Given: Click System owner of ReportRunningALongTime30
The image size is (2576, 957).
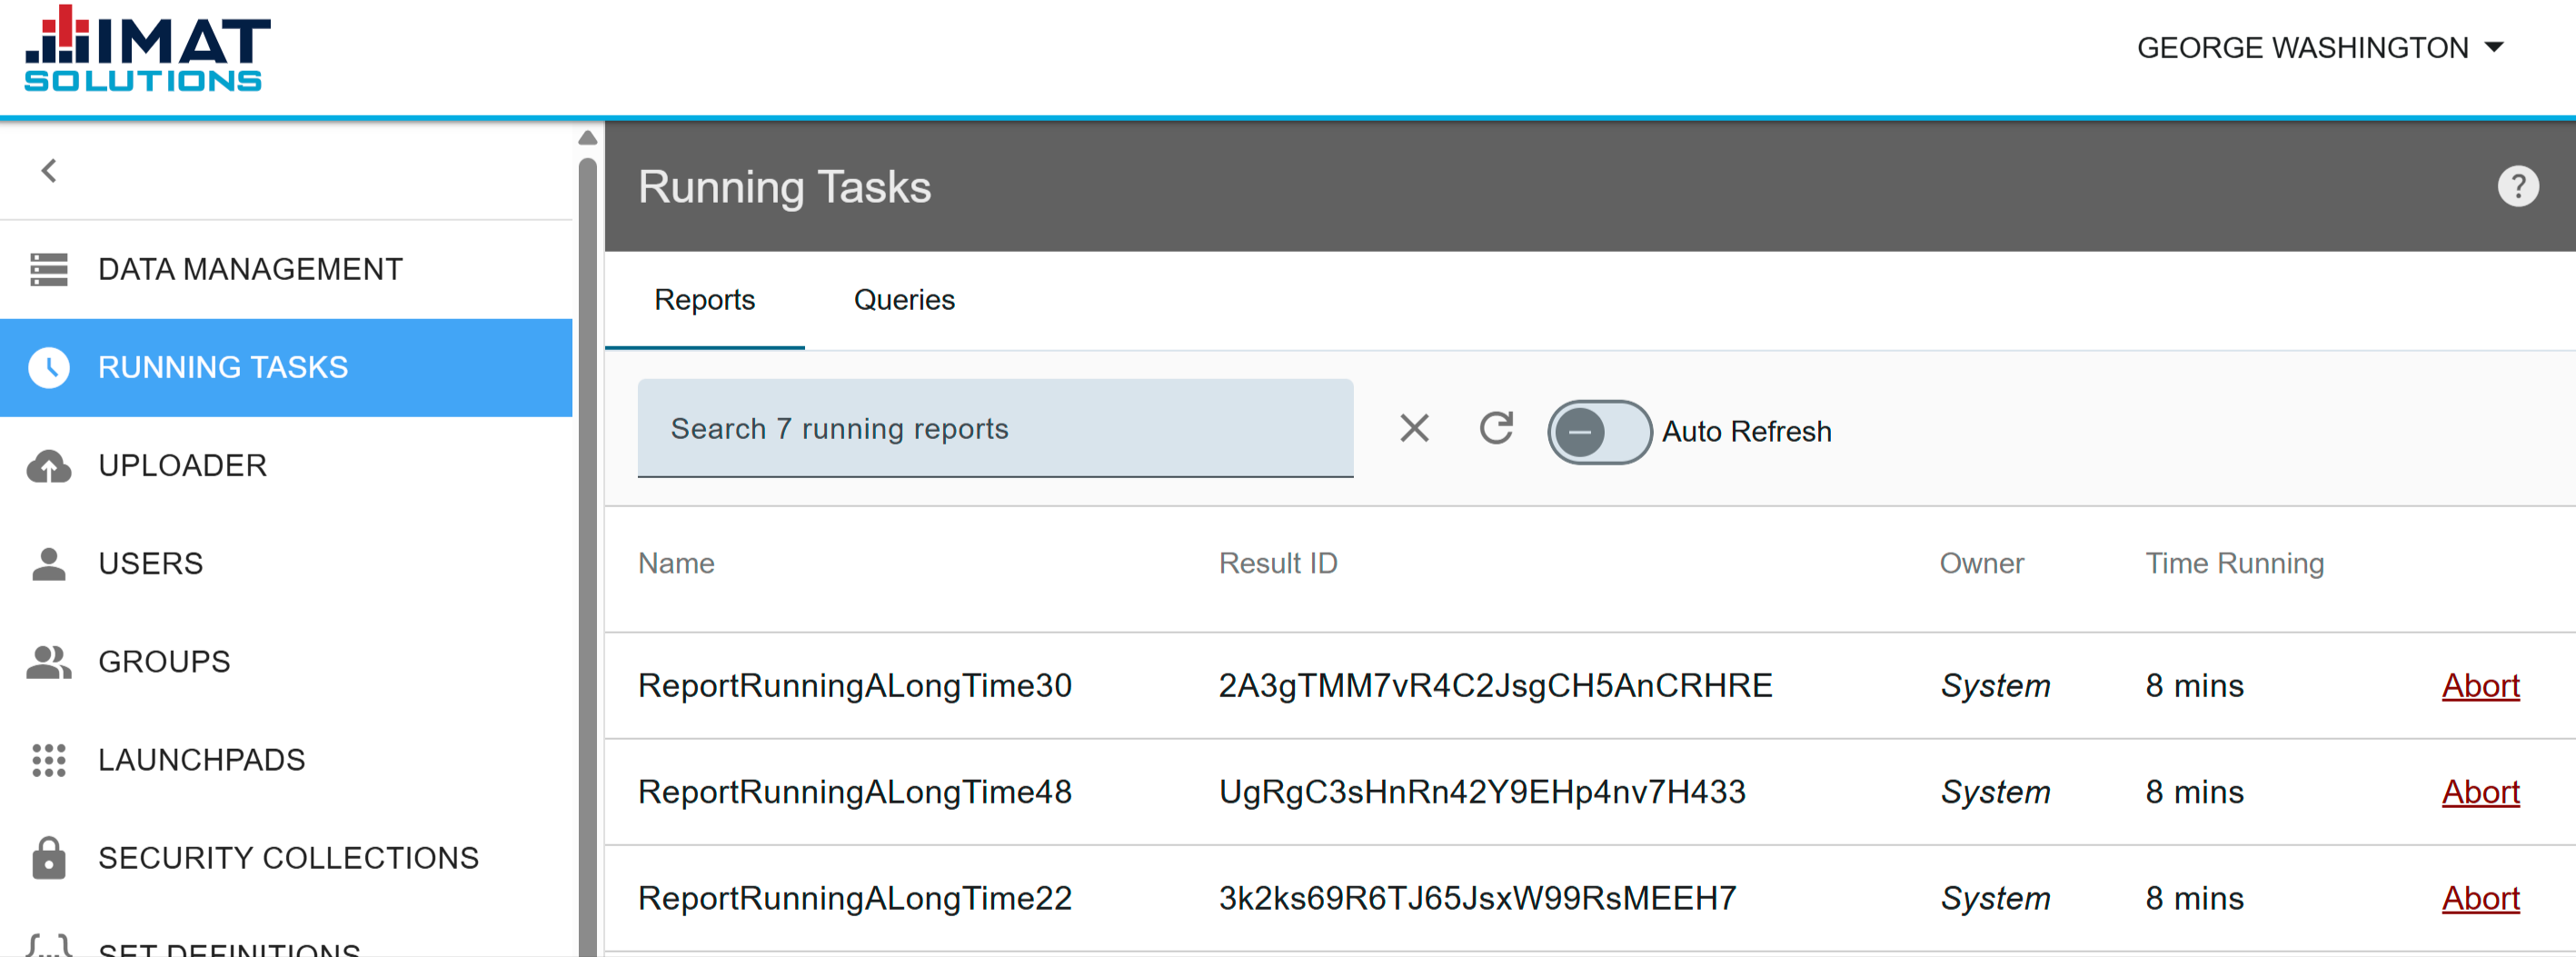Looking at the screenshot, I should pyautogui.click(x=1995, y=686).
